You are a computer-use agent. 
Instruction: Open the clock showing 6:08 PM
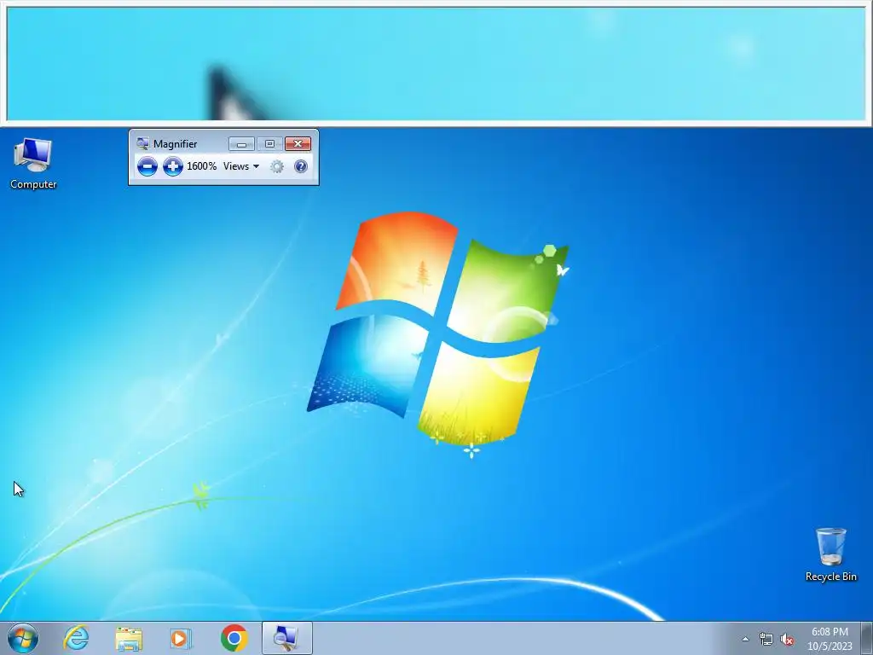pyautogui.click(x=830, y=639)
